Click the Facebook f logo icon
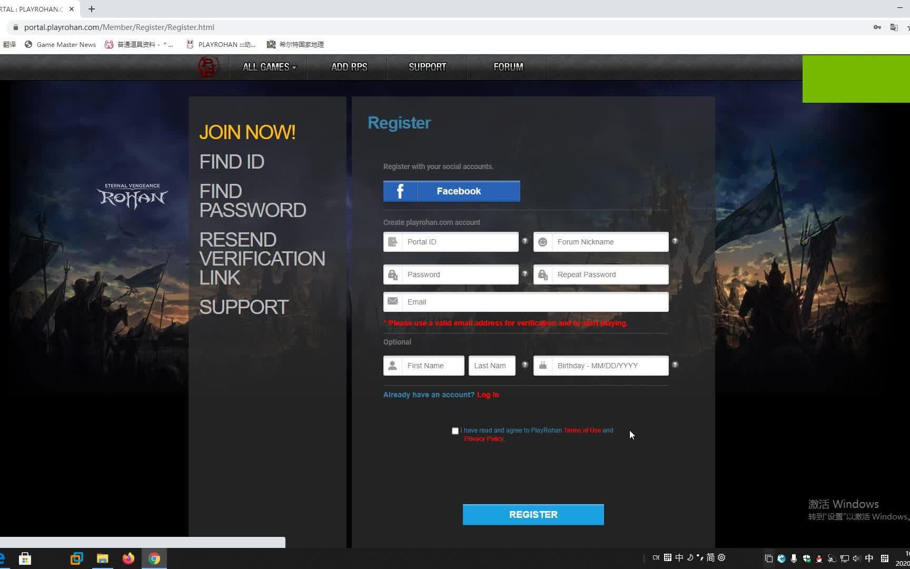This screenshot has width=910, height=569. point(400,191)
